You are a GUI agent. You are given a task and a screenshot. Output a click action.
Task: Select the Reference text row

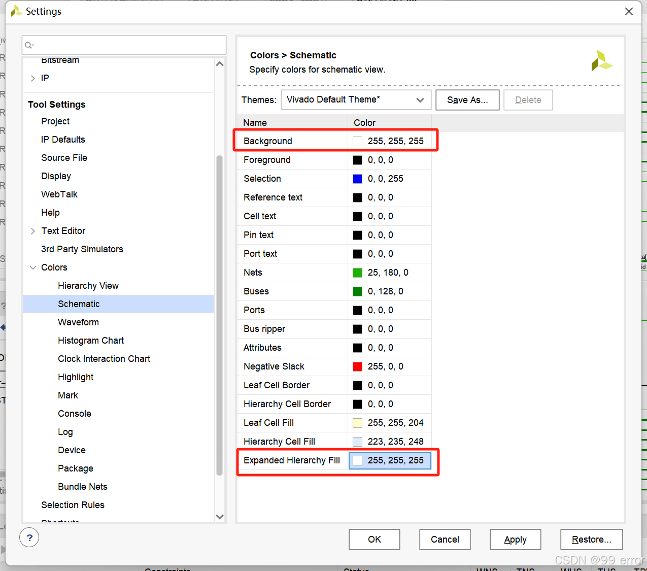[x=334, y=197]
